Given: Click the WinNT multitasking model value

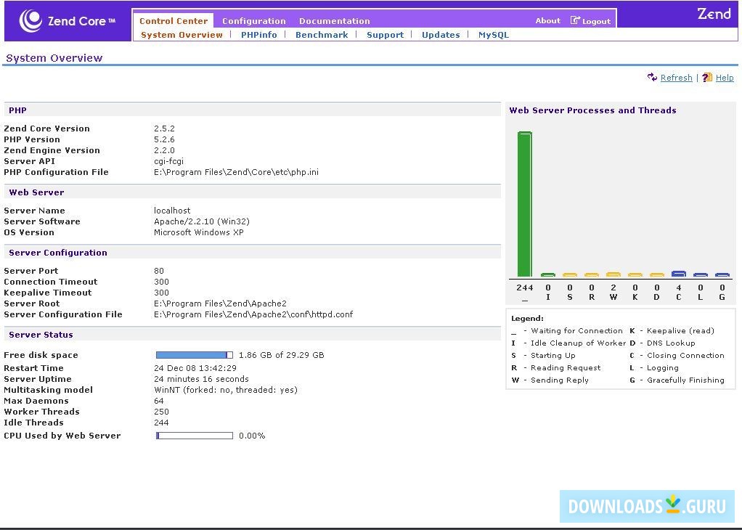Looking at the screenshot, I should point(226,389).
